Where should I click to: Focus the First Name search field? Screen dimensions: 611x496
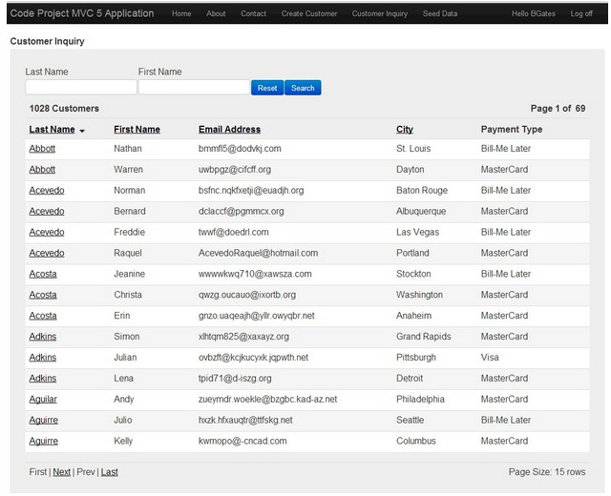pos(194,87)
